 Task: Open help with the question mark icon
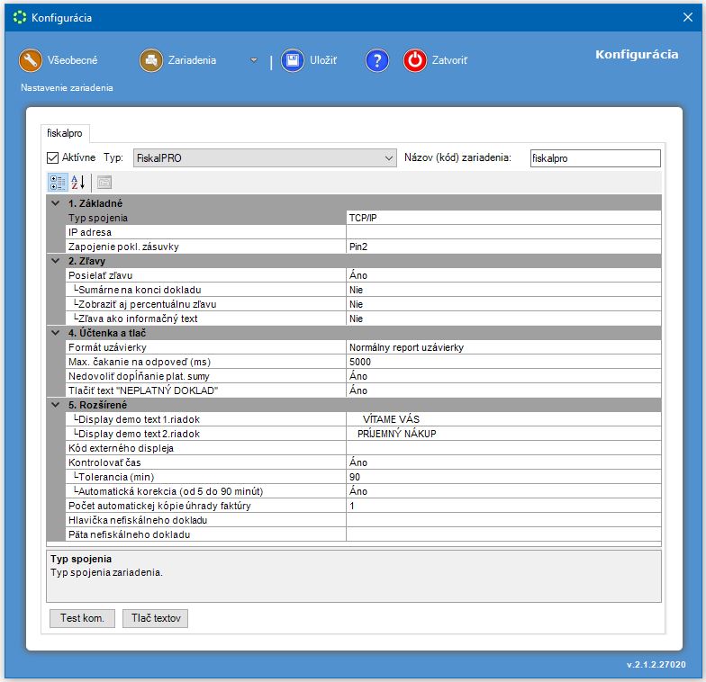[376, 60]
